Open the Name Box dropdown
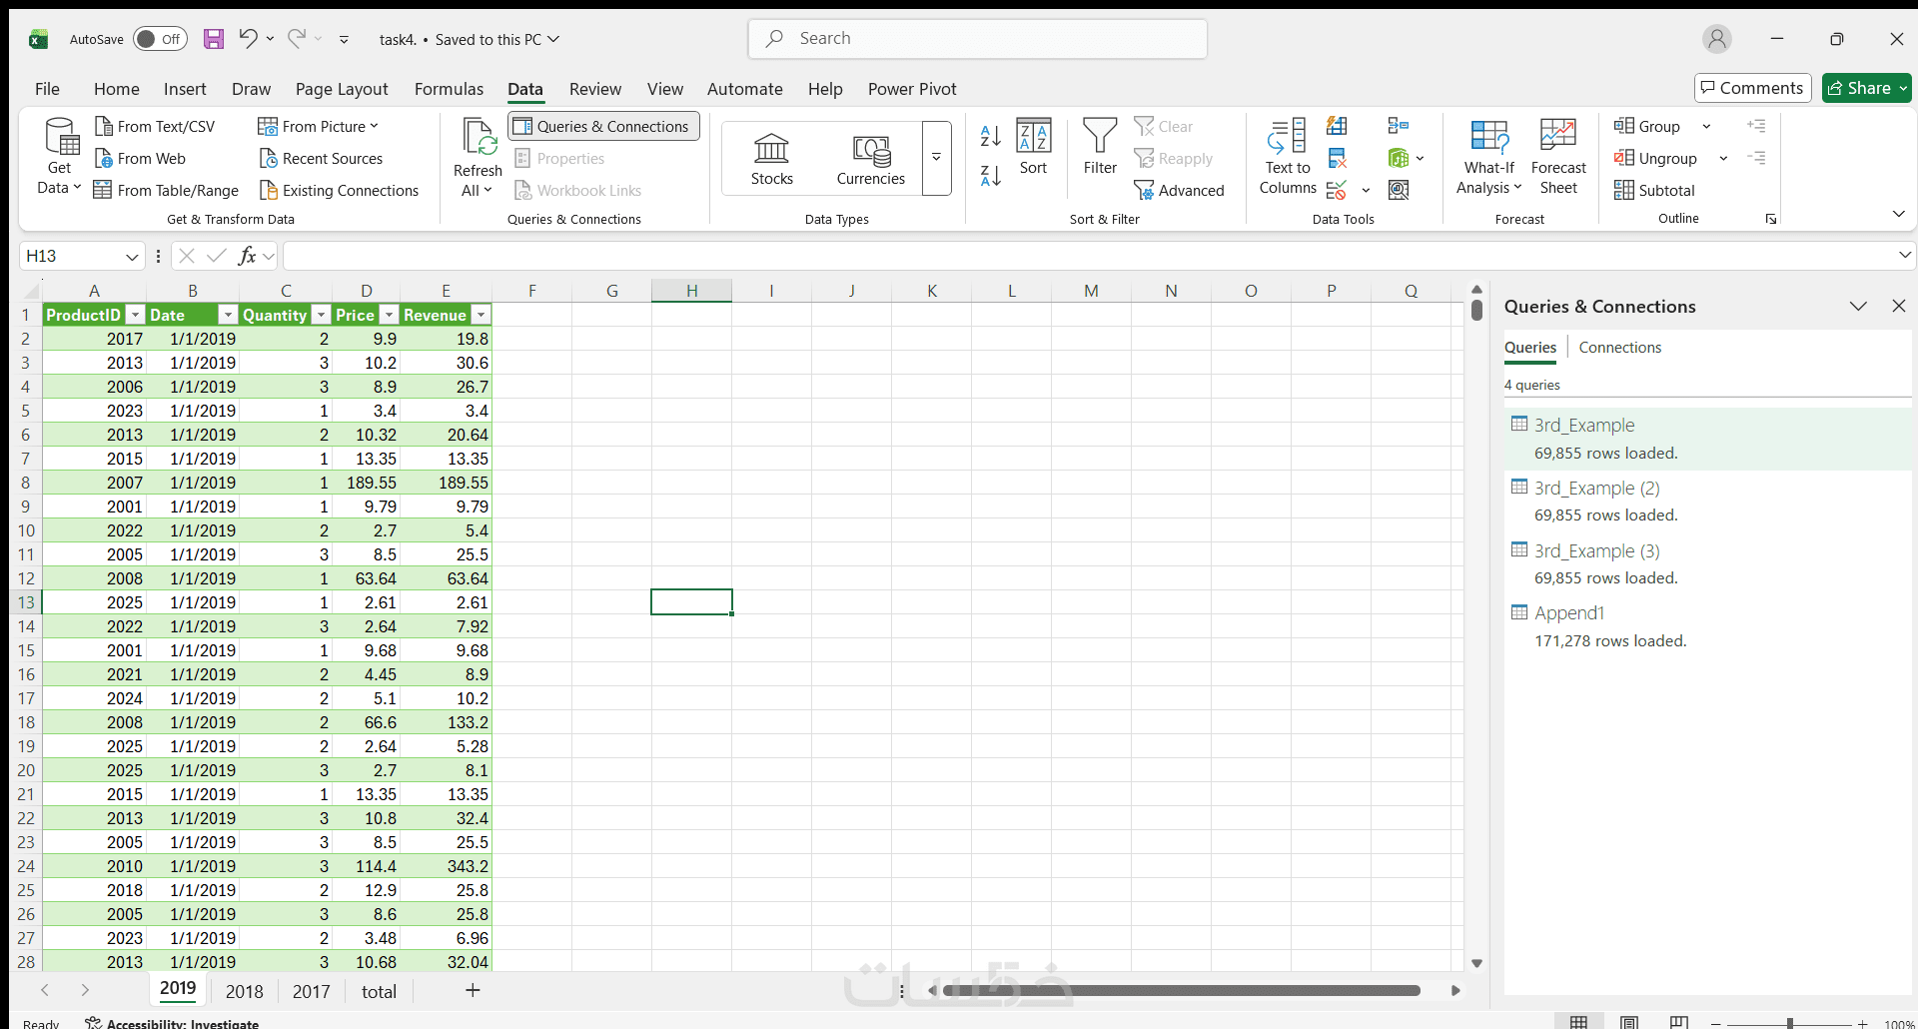The height and width of the screenshot is (1029, 1918). pos(132,257)
